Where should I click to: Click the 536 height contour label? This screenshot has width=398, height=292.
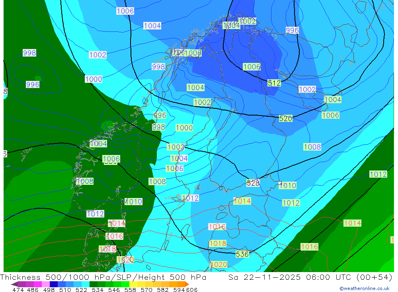point(242,254)
